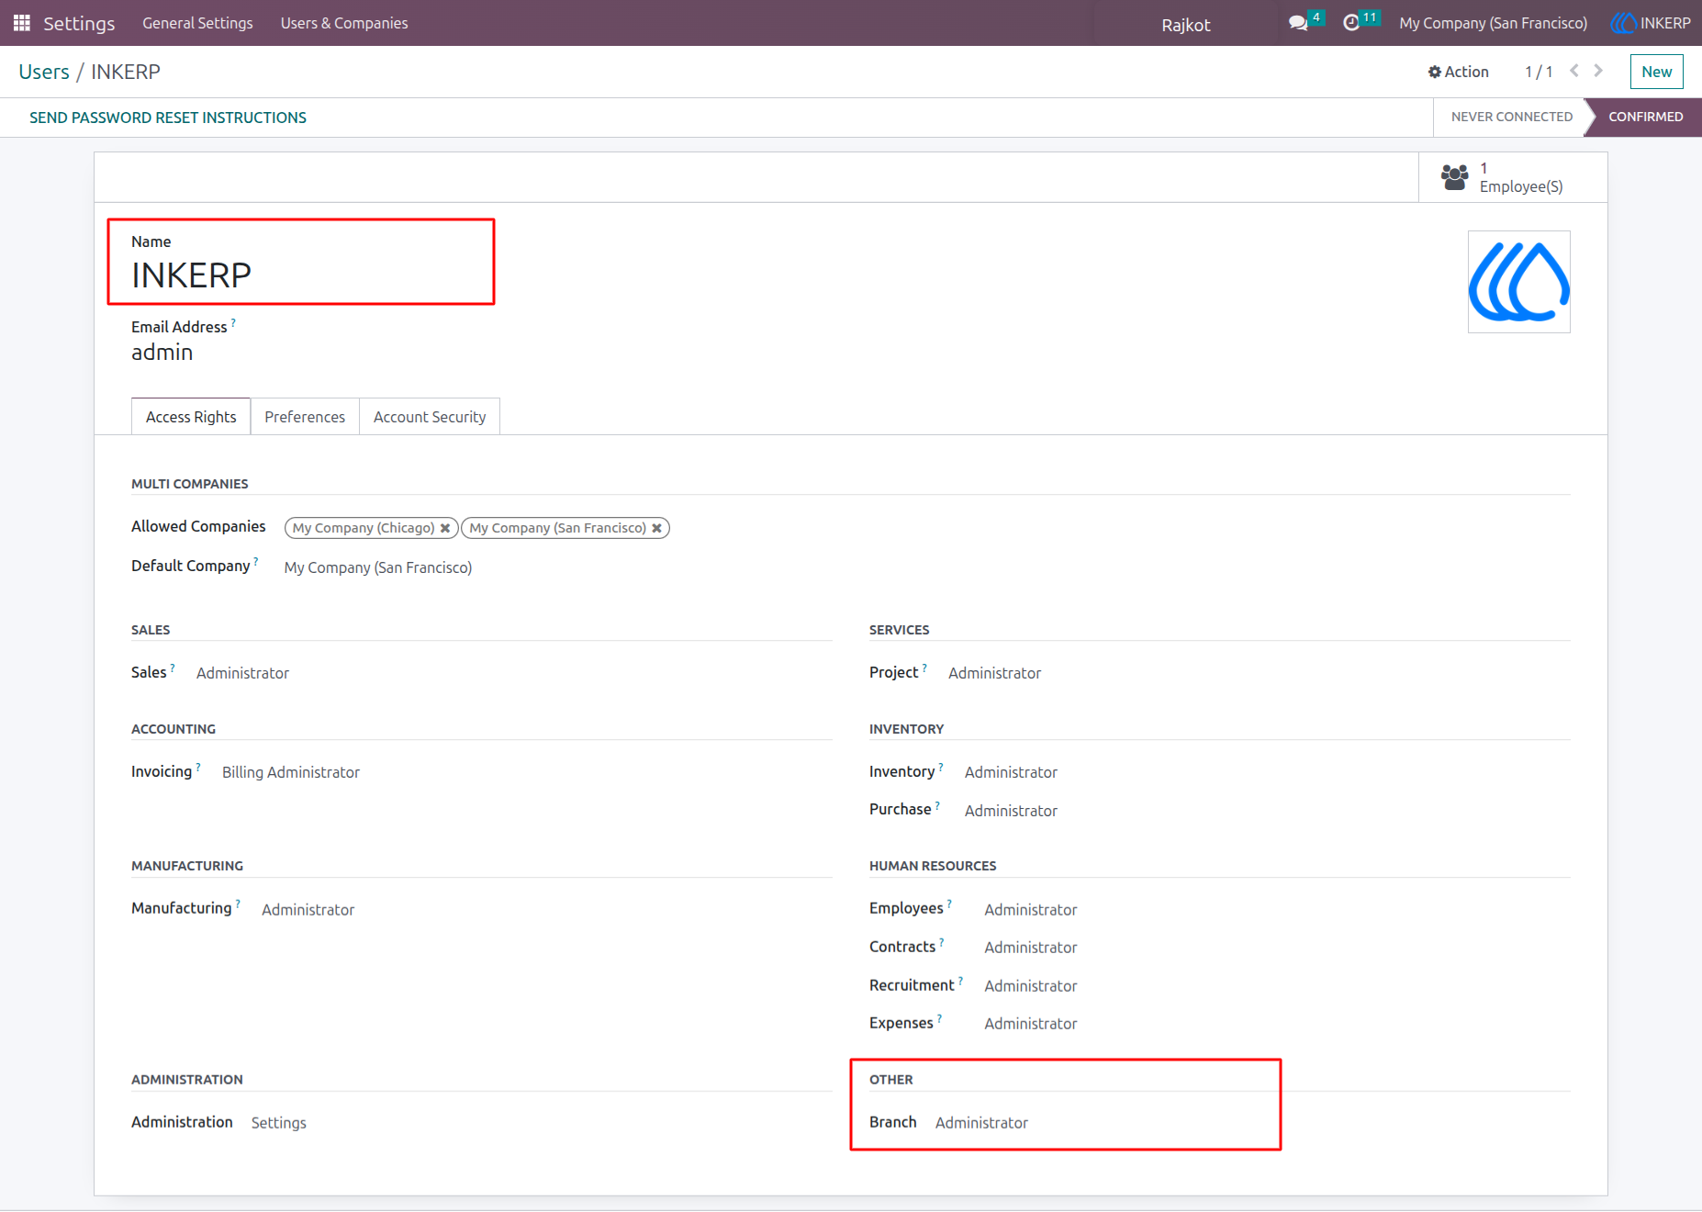Select the Confirmed status
This screenshot has width=1702, height=1212.
tap(1645, 117)
